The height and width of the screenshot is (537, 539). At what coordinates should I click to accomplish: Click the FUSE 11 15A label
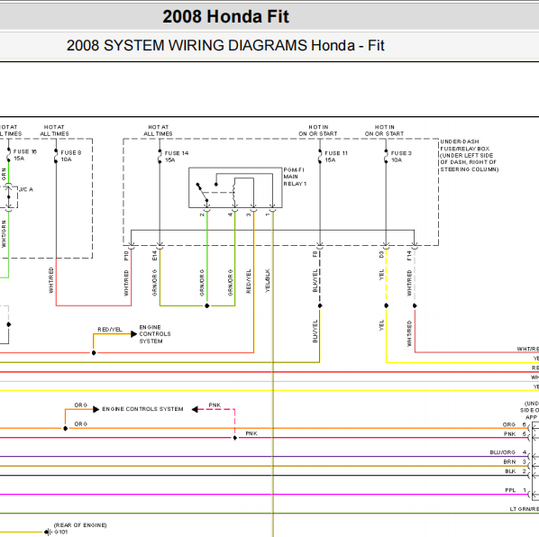click(336, 157)
